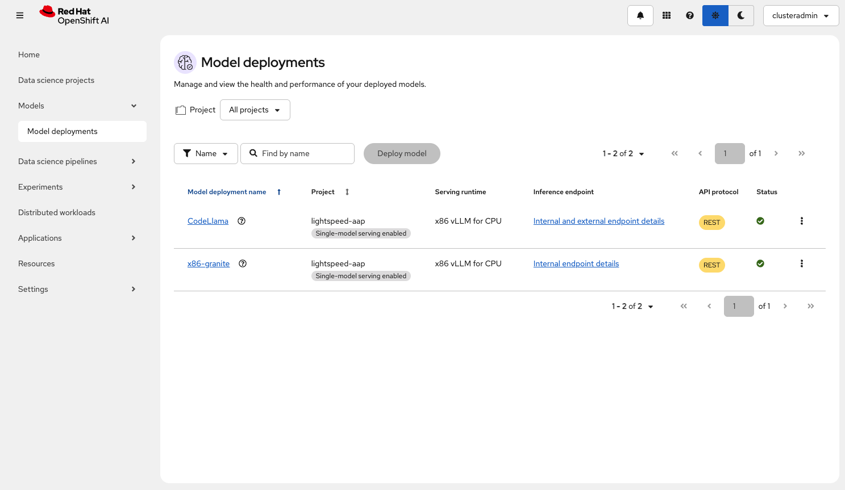The image size is (845, 490).
Task: Expand the clusteradmin user menu
Action: point(801,16)
